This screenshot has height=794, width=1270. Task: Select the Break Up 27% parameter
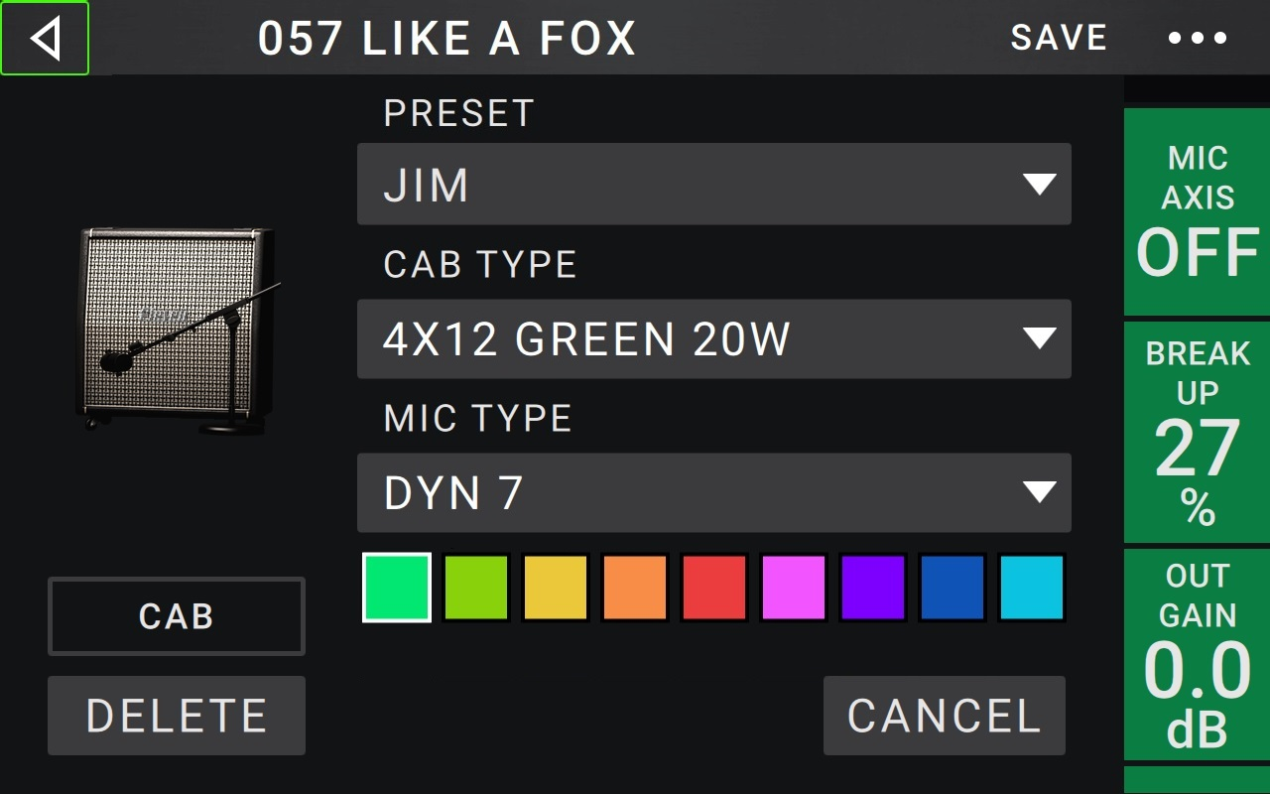tap(1197, 433)
